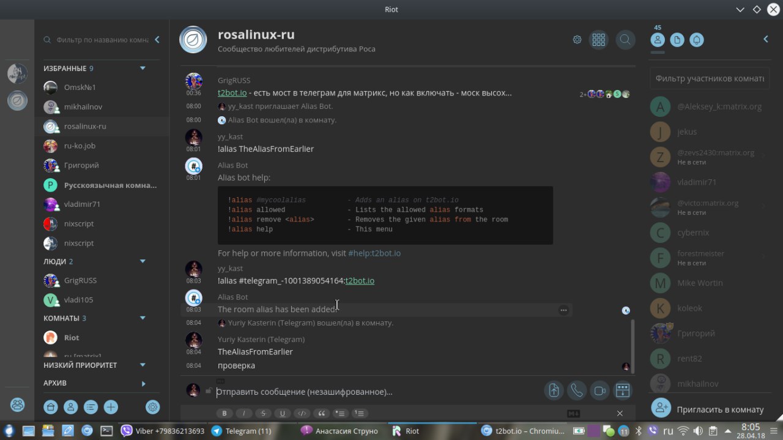Toggle the Markdown mode button
Screen dimensions: 783x440
573,414
